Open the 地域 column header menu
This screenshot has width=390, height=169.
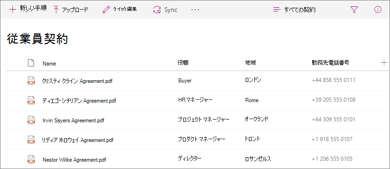click(251, 63)
